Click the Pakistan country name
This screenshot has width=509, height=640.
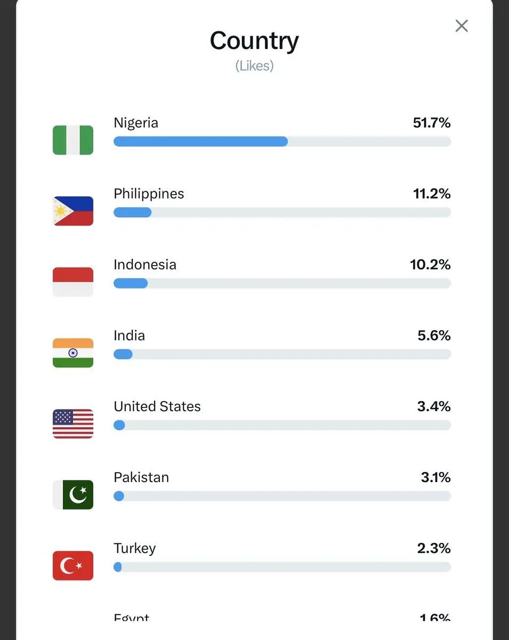point(141,477)
